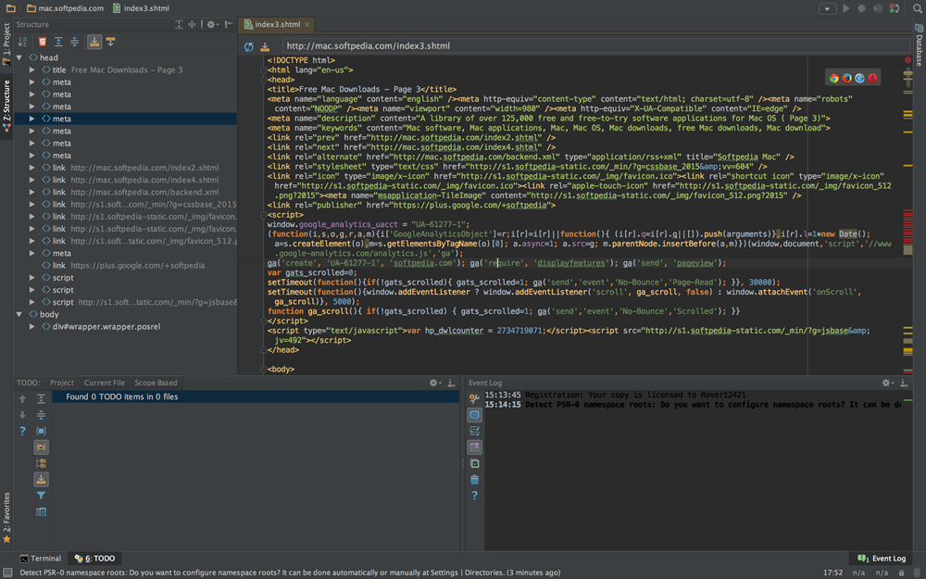
Task: Open Event Log settings wrench icon
Action: (474, 398)
